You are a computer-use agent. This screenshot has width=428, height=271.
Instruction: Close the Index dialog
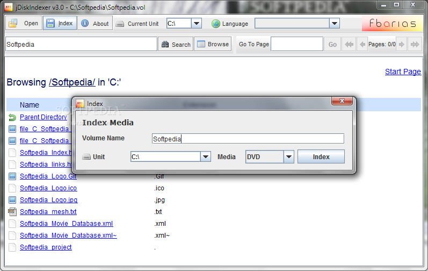click(x=342, y=101)
